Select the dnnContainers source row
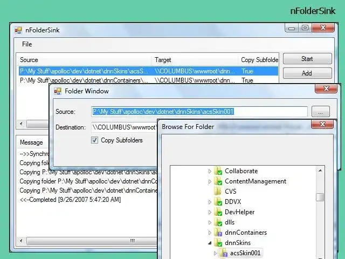Viewport: 345px width, 259px height. [x=148, y=80]
